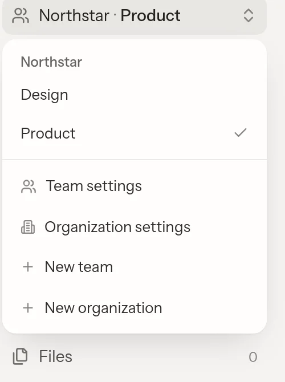Create a New organization
285x382 pixels.
coord(135,308)
